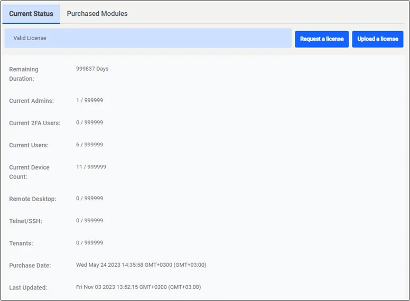Select the 1 / 999999 admins value
Image resolution: width=410 pixels, height=301 pixels.
tap(90, 100)
